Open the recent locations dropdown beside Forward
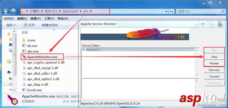The width and height of the screenshot is (228, 108). click(x=18, y=12)
